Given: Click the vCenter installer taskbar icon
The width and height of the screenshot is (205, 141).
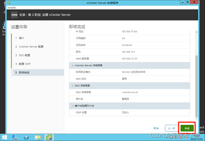Looking at the screenshot, I should click(x=48, y=137).
